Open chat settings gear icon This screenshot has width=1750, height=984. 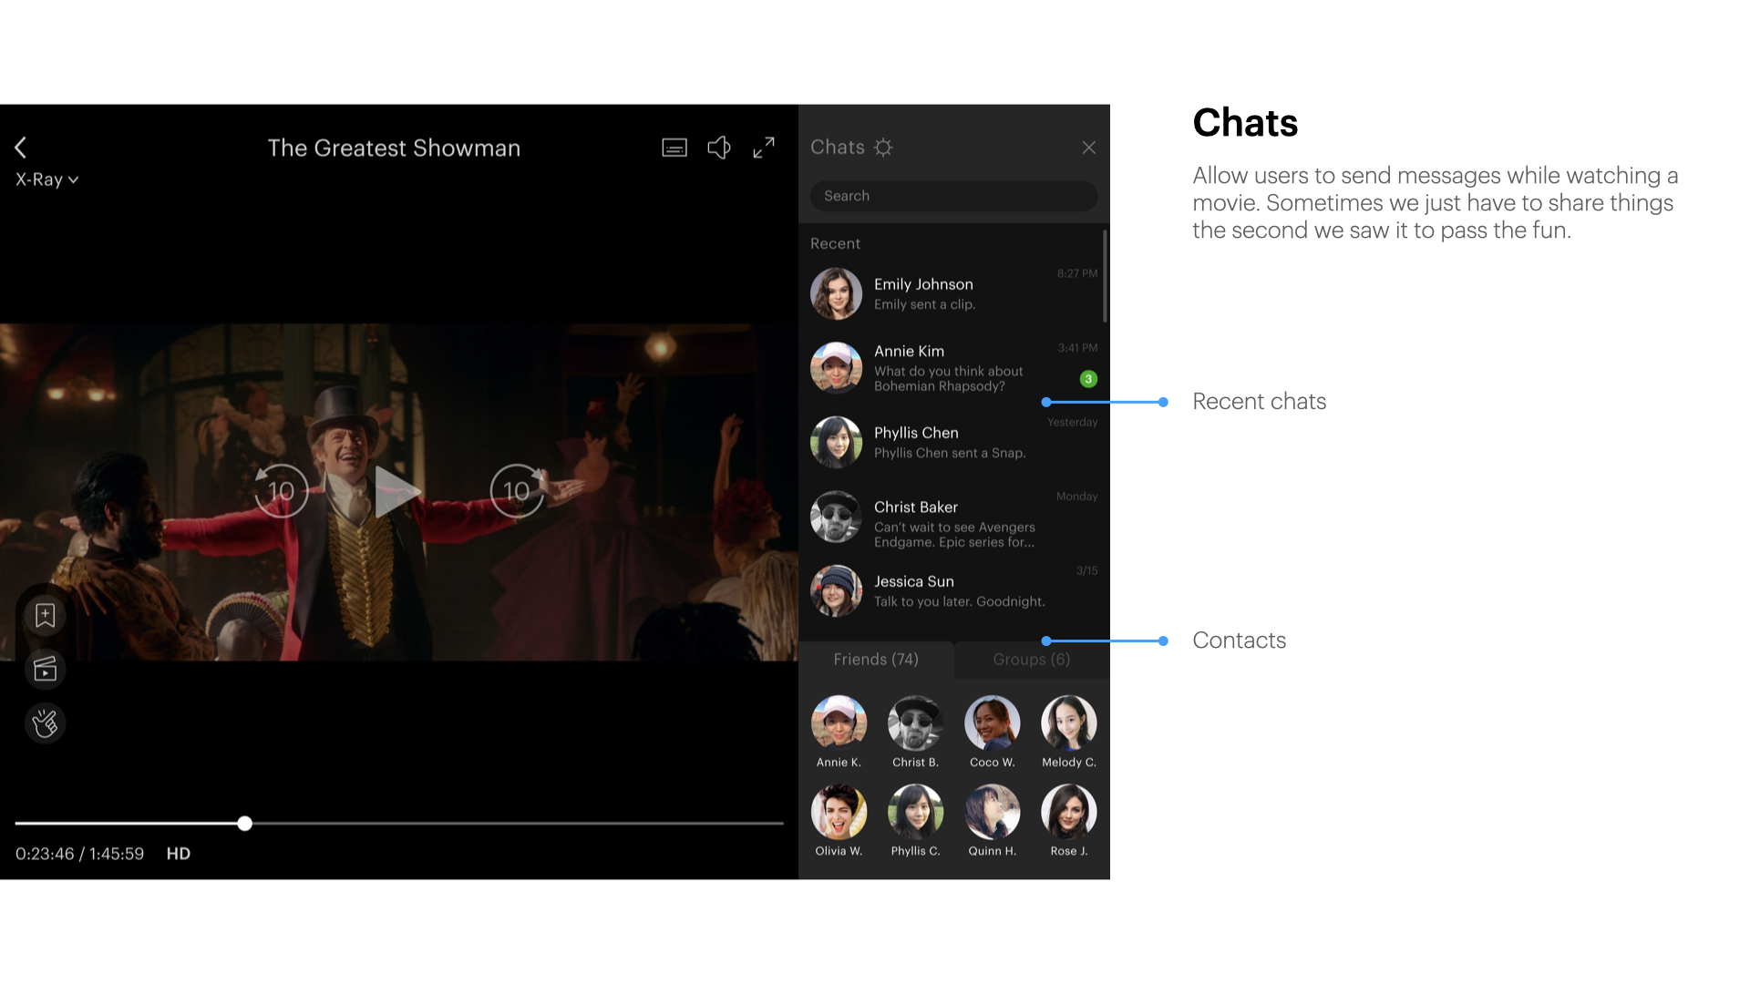(x=883, y=148)
